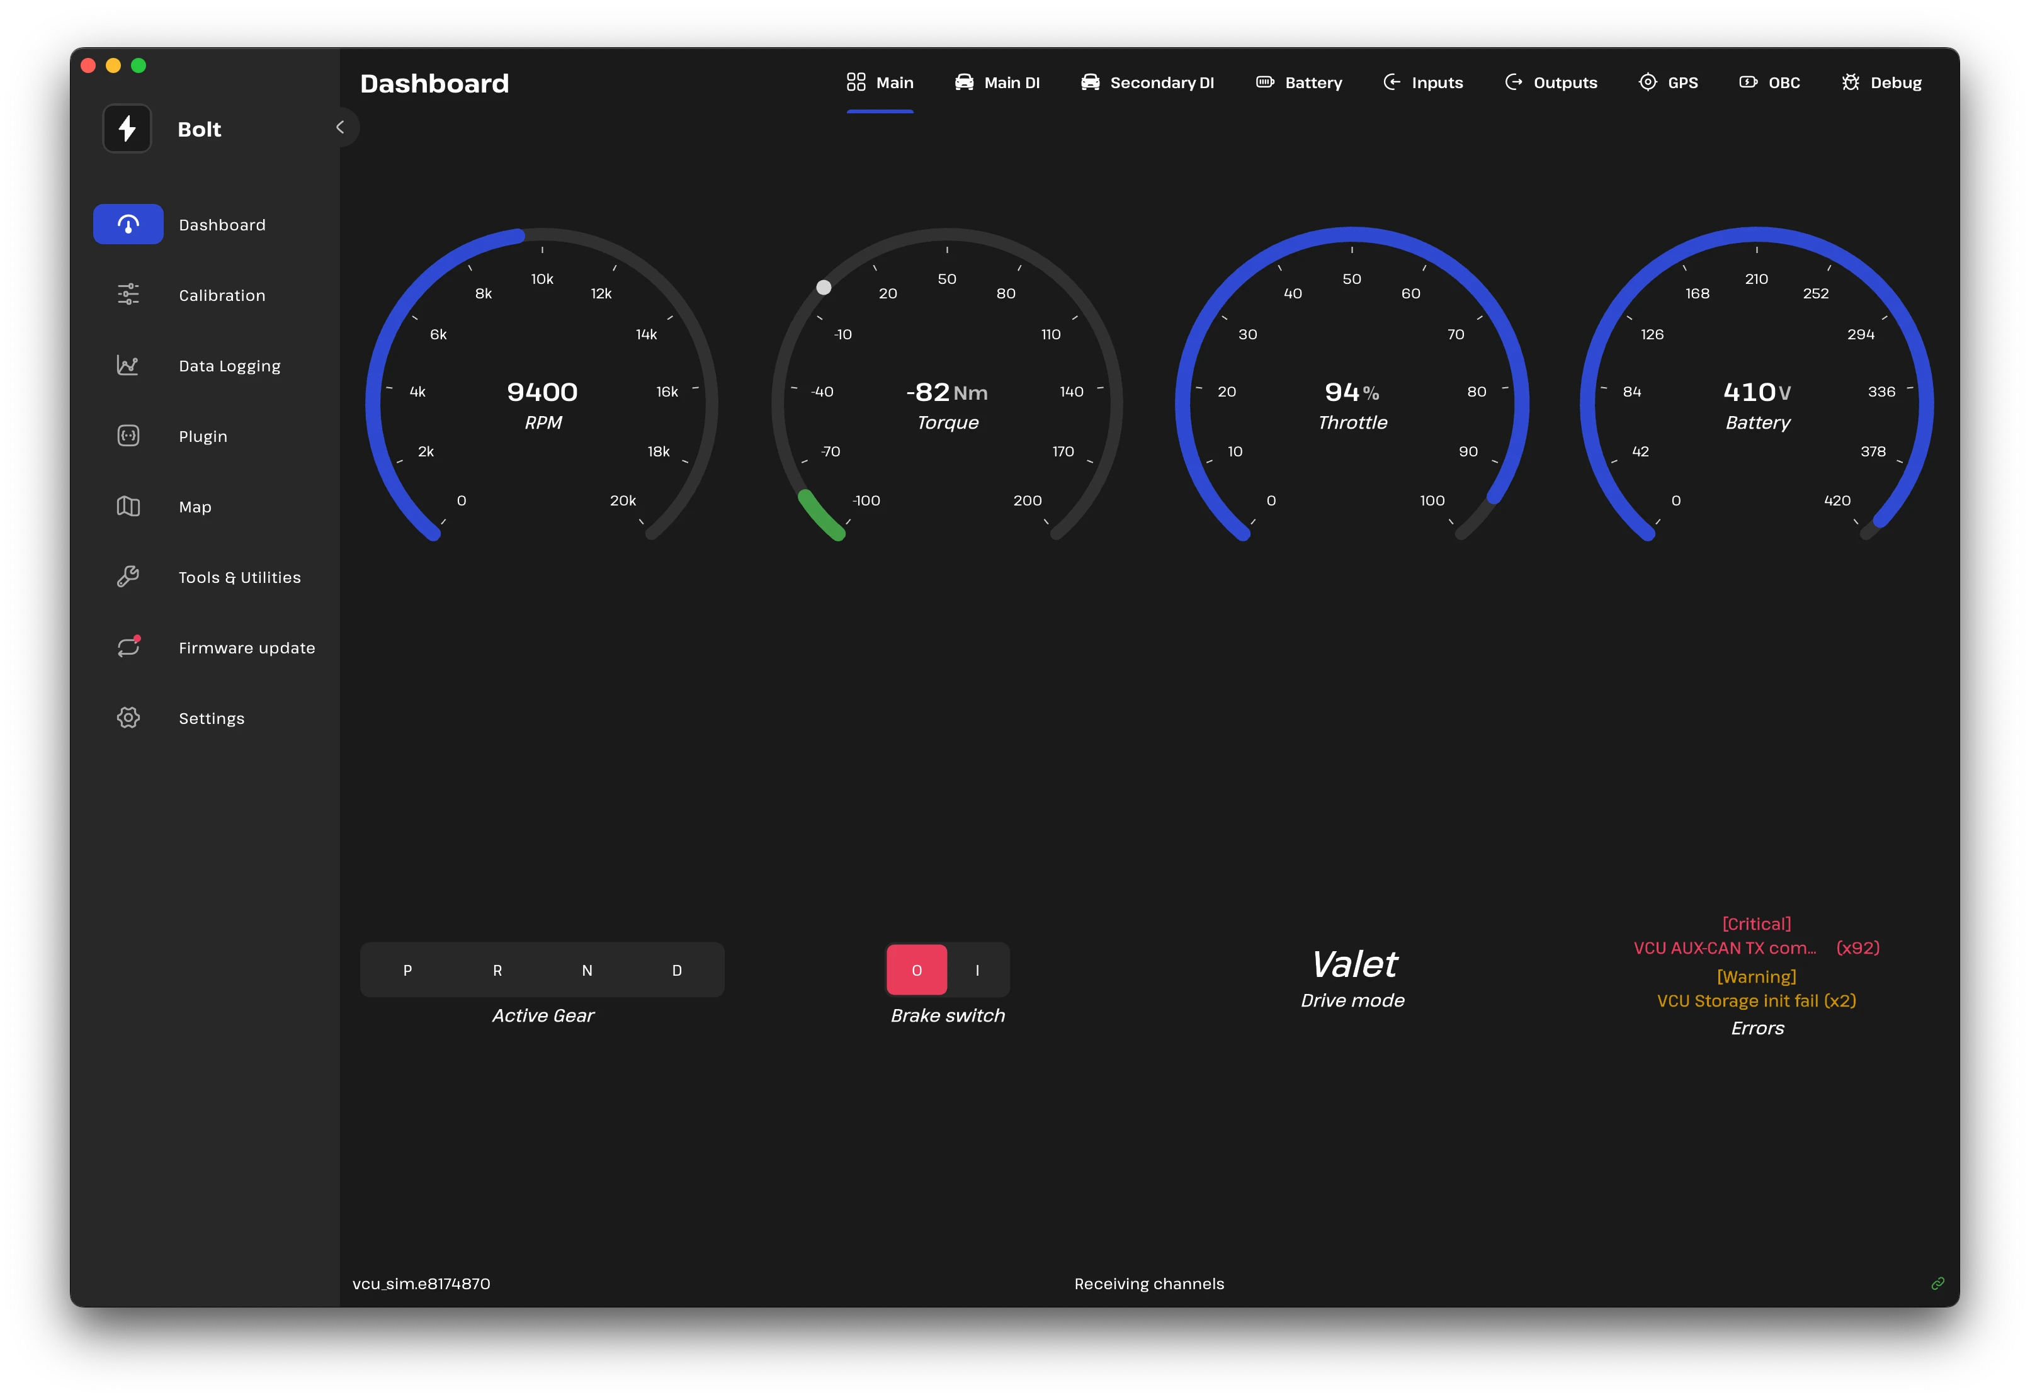Expand the truncated VCU AUX-CAN critical error
This screenshot has height=1400, width=2030.
1725,948
